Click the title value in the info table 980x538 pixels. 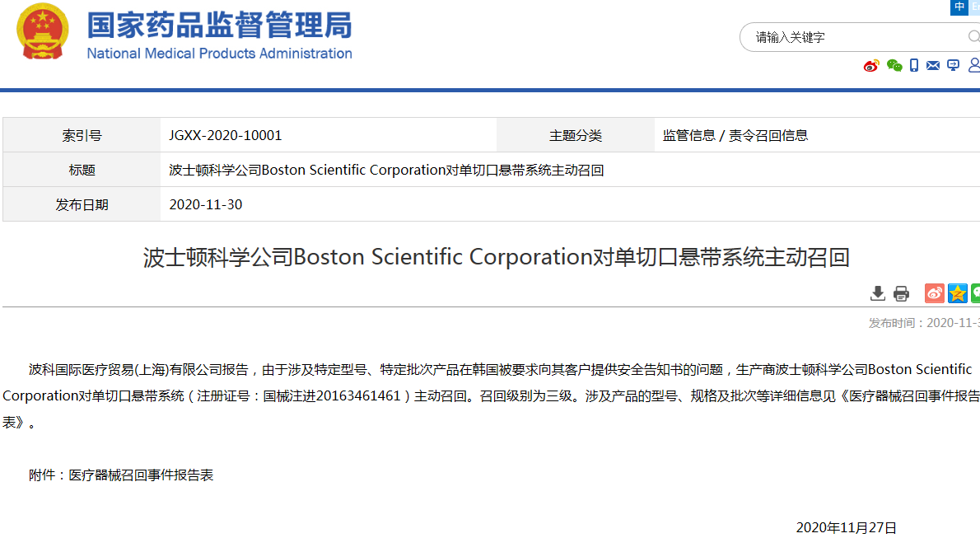click(x=386, y=171)
